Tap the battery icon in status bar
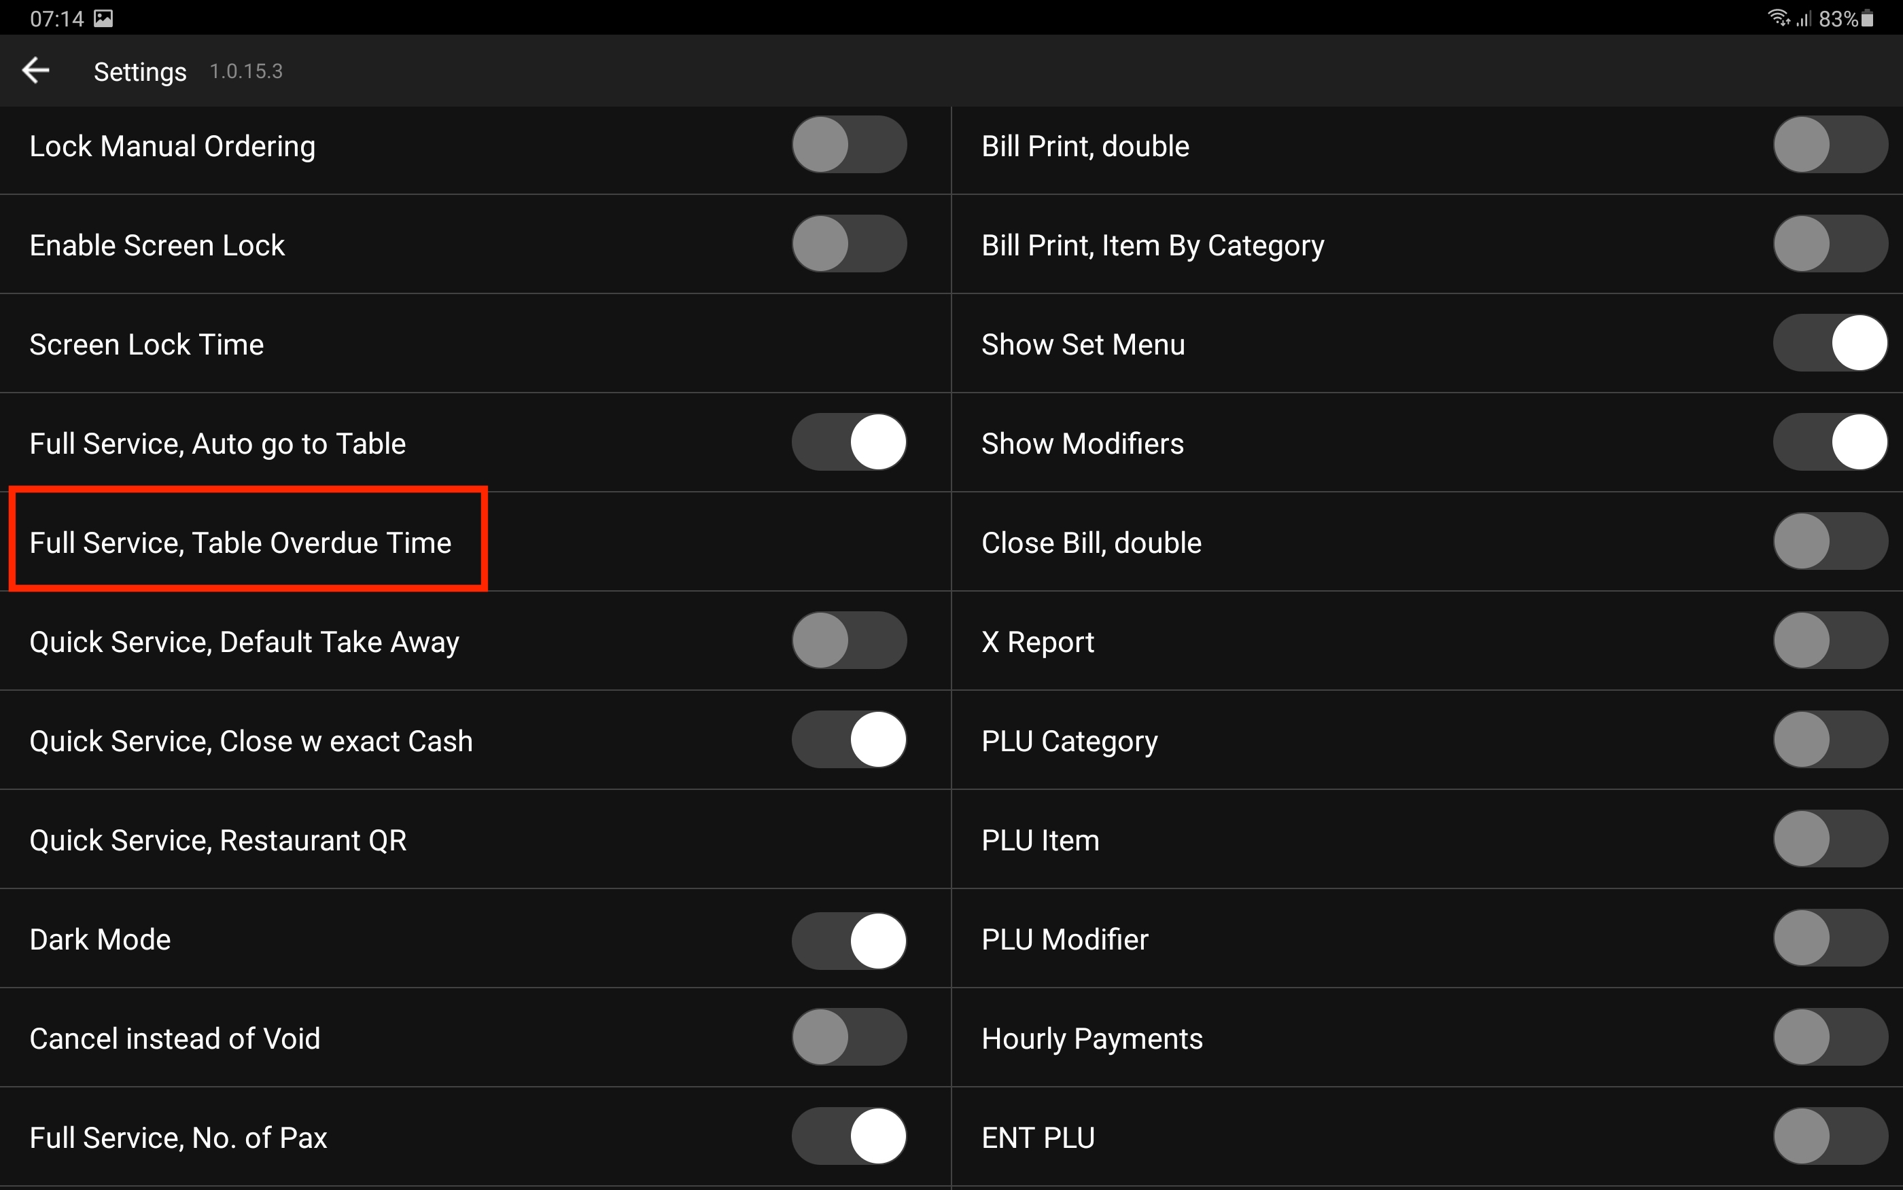The width and height of the screenshot is (1903, 1190). tap(1867, 18)
